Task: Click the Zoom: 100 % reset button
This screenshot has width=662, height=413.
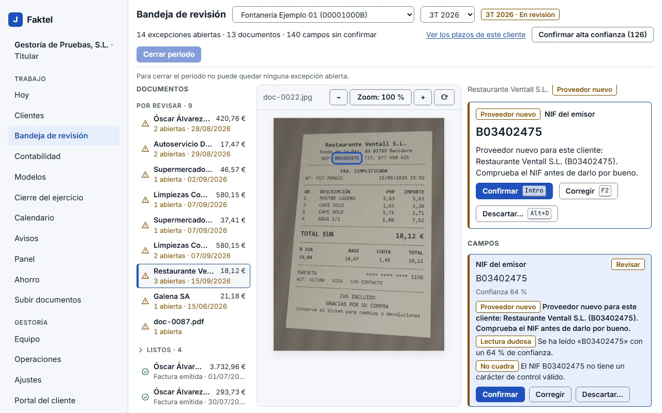Action: click(381, 97)
